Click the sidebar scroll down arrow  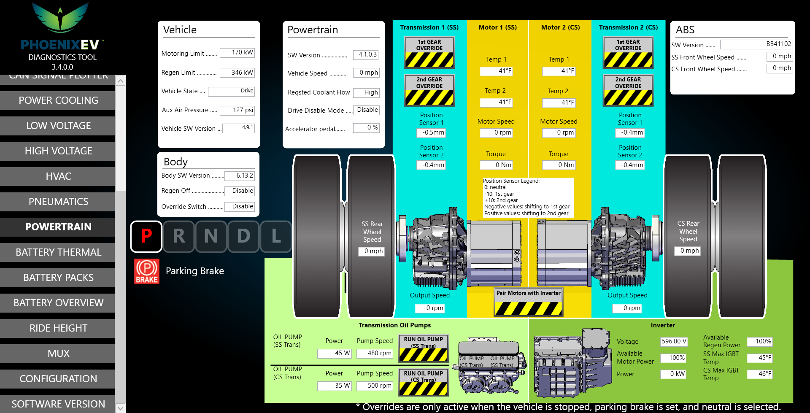(121, 408)
